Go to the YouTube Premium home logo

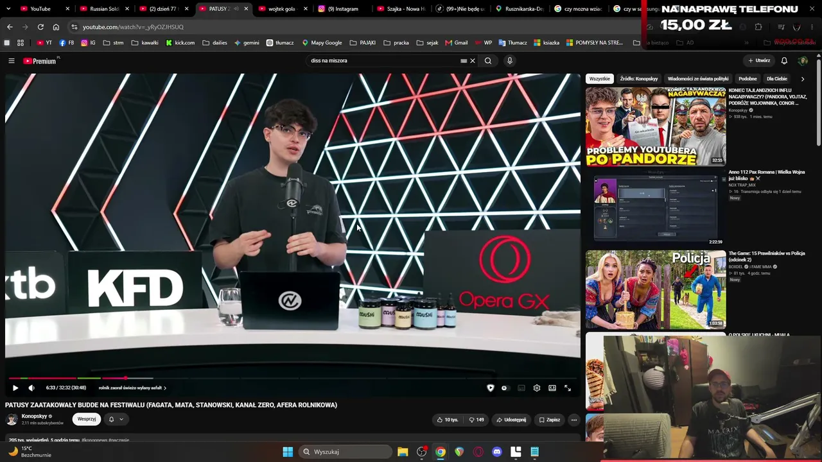[x=40, y=61]
